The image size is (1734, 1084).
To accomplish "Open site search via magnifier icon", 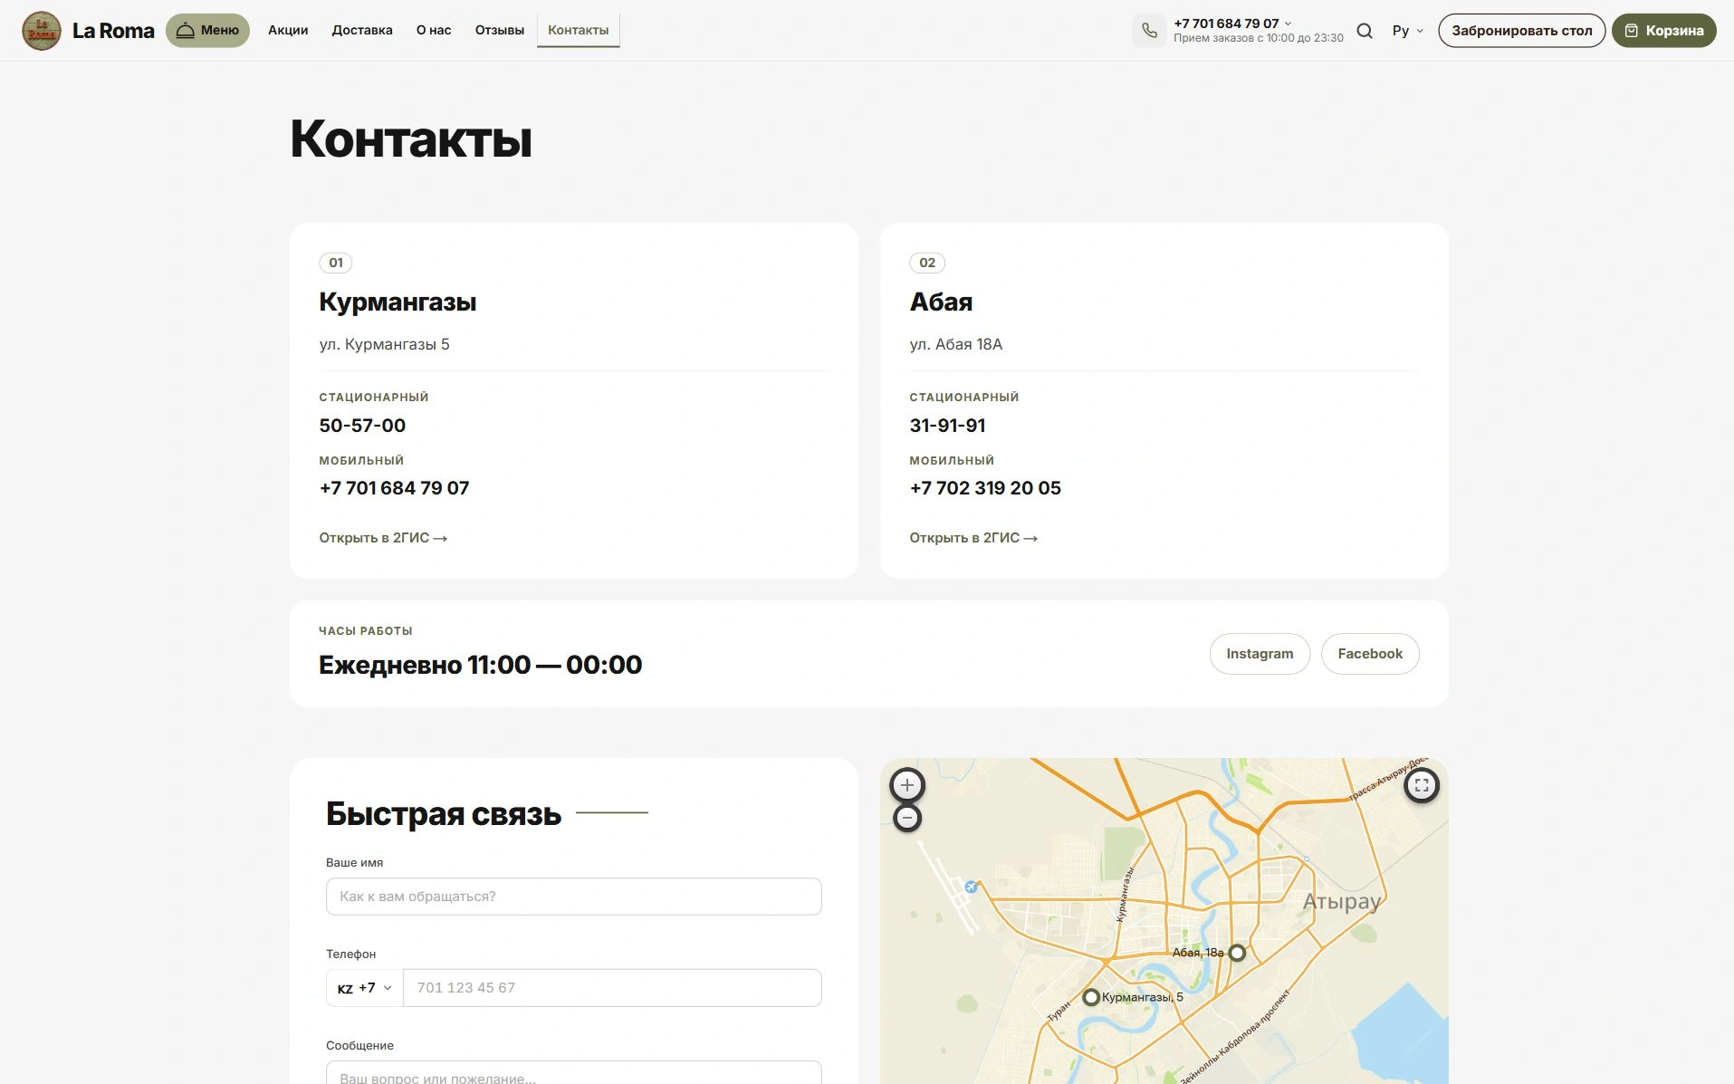I will pos(1365,31).
